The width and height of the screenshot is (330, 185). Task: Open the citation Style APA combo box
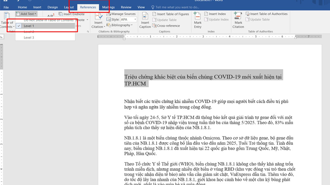(x=128, y=19)
